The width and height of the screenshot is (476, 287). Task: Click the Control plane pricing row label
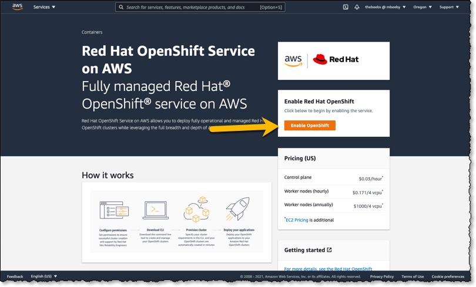coord(298,177)
